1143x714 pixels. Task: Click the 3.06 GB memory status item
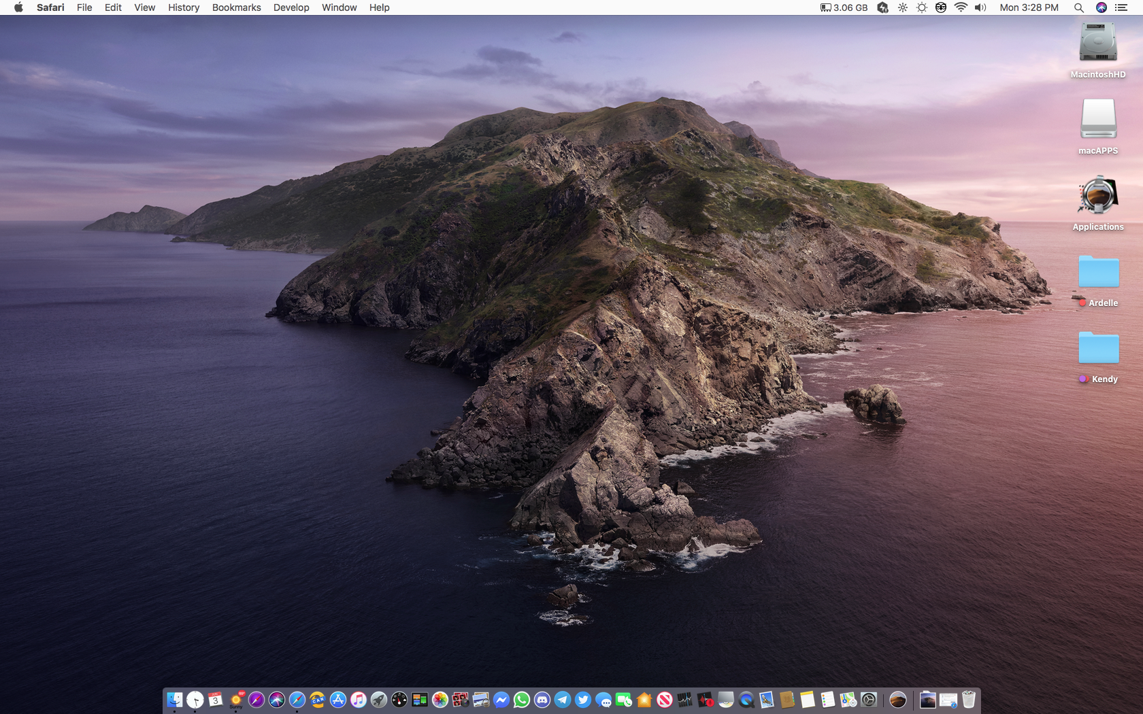844,7
